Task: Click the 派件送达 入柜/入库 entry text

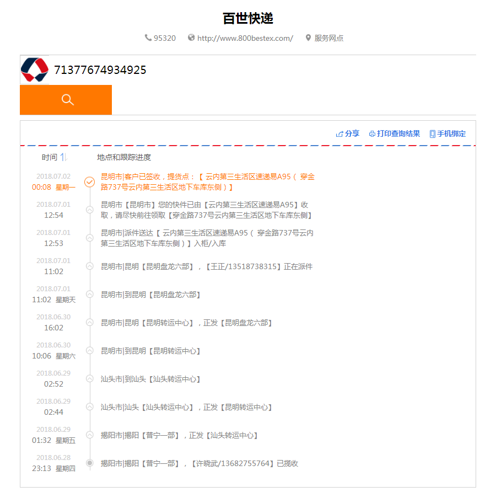Action: tap(207, 238)
